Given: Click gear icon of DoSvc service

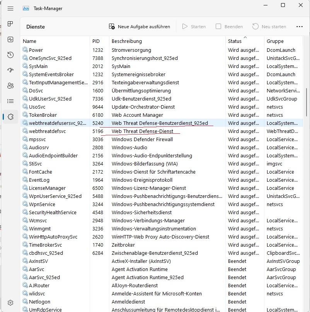Looking at the screenshot, I should 25,90.
